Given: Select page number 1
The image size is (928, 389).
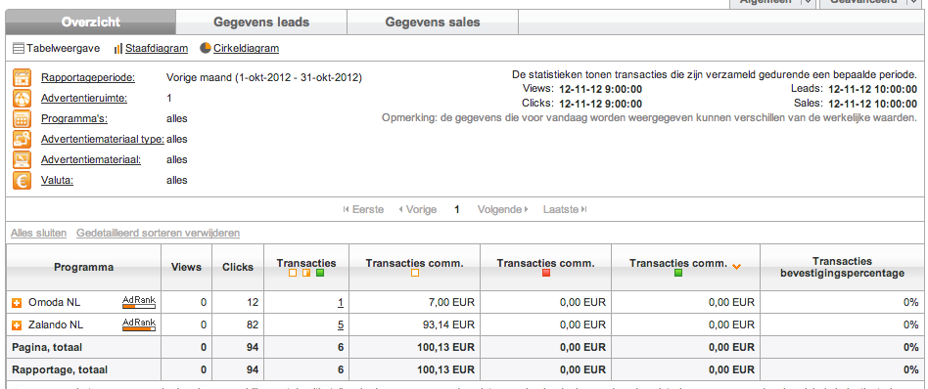Looking at the screenshot, I should click(457, 209).
